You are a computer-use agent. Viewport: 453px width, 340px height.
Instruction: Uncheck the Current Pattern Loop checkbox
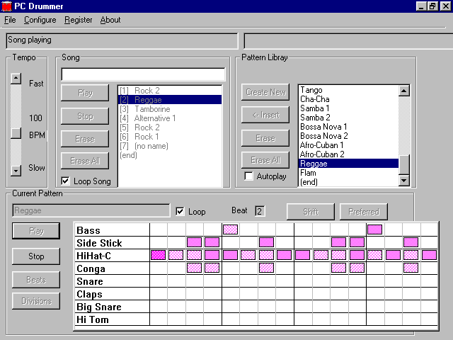tap(180, 212)
